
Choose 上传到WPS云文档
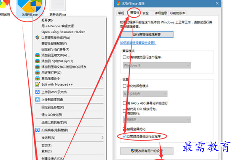click(54, 92)
